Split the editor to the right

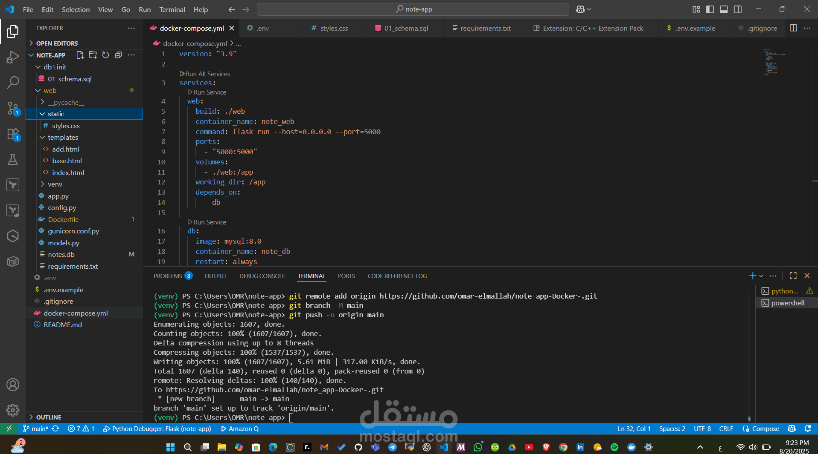coord(793,28)
